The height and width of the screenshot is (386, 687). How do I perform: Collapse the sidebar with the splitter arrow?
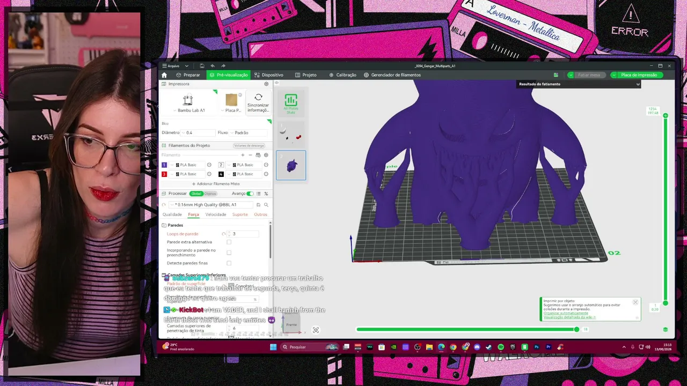pyautogui.click(x=276, y=83)
